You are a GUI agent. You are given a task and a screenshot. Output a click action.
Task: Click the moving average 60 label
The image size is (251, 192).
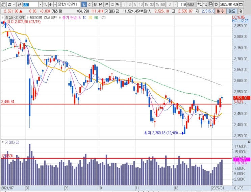point(96,18)
